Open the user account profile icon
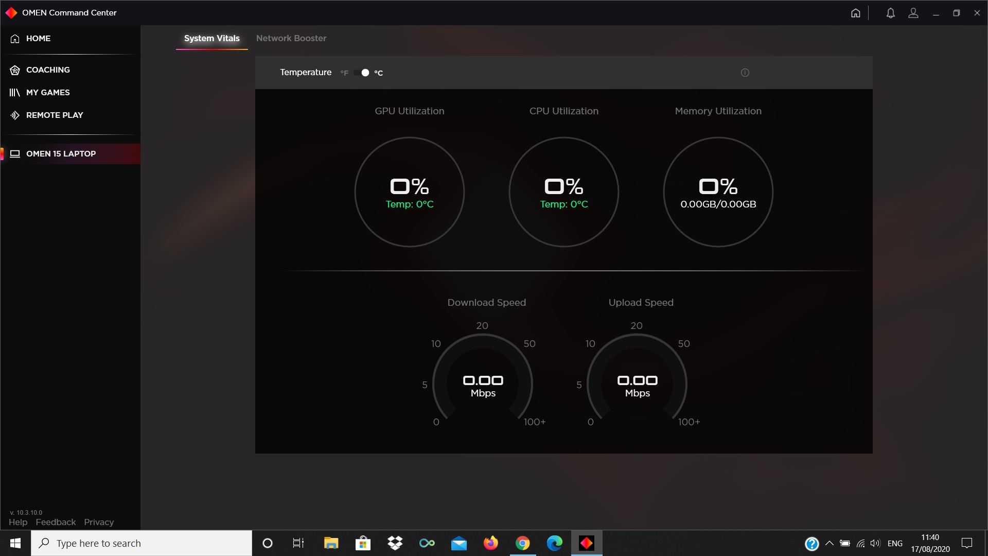This screenshot has height=556, width=988. 913,13
